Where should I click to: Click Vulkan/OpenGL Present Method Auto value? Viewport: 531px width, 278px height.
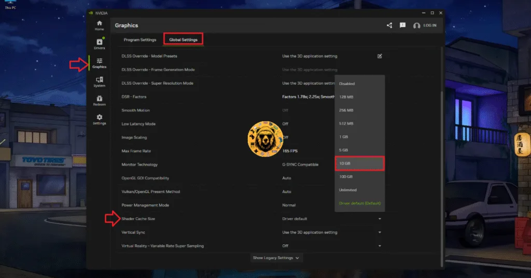286,192
